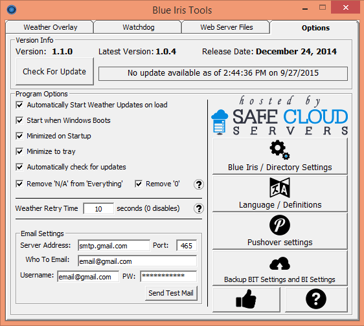The width and height of the screenshot is (364, 326).
Task: Click the thumbs-up like button
Action: coord(246,299)
